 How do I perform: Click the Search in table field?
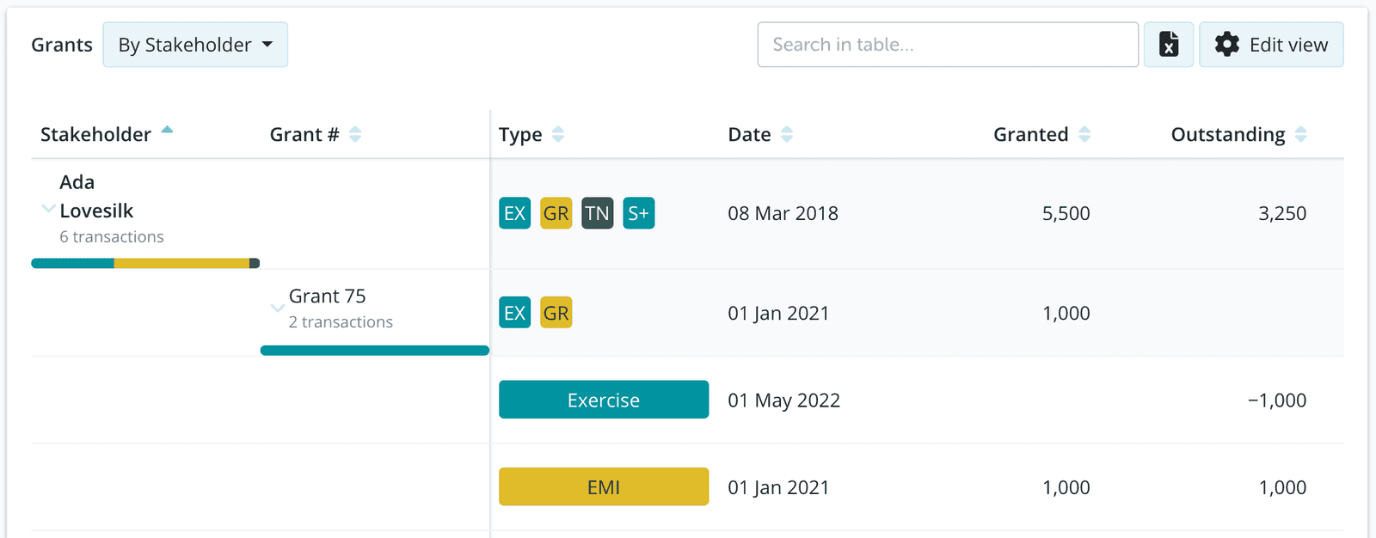pos(947,44)
